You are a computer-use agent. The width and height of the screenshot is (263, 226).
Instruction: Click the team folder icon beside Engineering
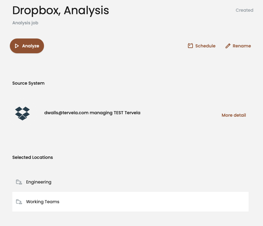click(19, 182)
